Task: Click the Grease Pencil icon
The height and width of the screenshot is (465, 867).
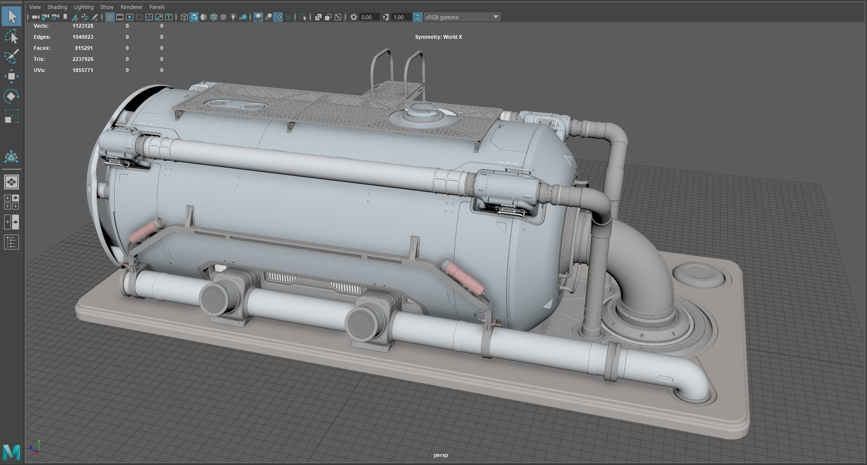Action: pos(94,17)
